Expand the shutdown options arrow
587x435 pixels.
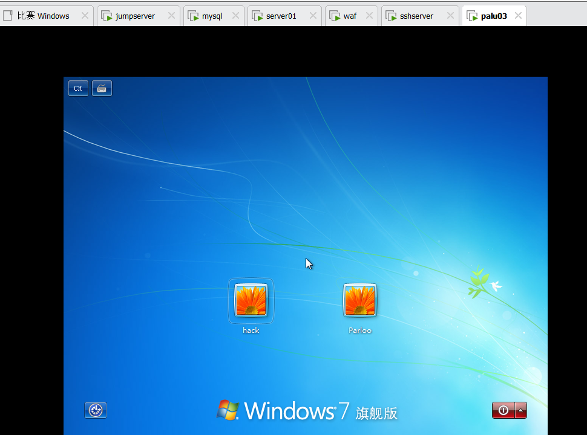(520, 410)
